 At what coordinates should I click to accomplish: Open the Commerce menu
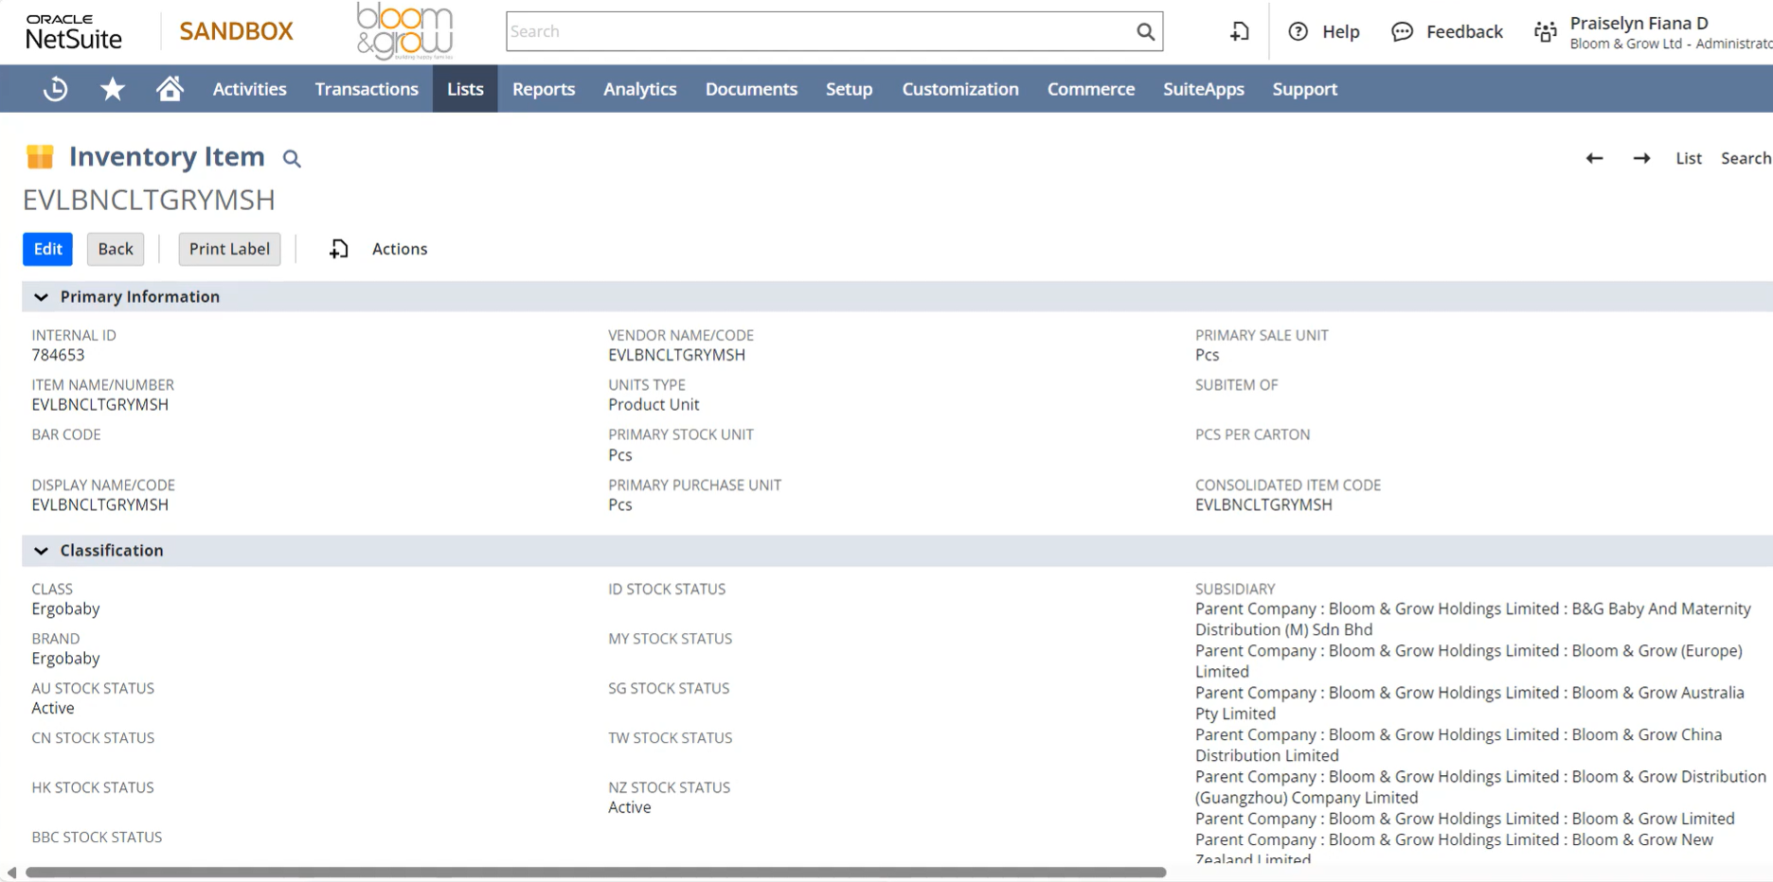point(1091,89)
